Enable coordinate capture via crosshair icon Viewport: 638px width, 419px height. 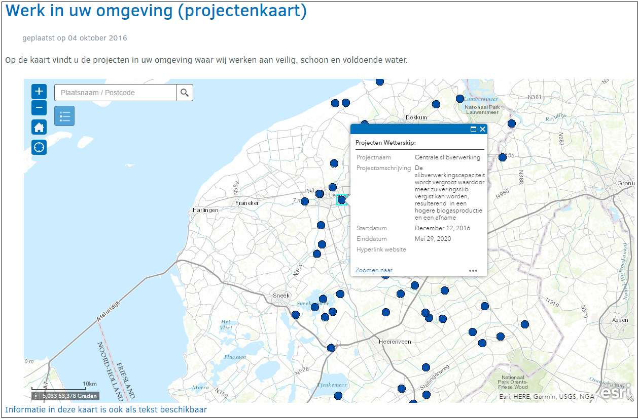click(x=36, y=396)
